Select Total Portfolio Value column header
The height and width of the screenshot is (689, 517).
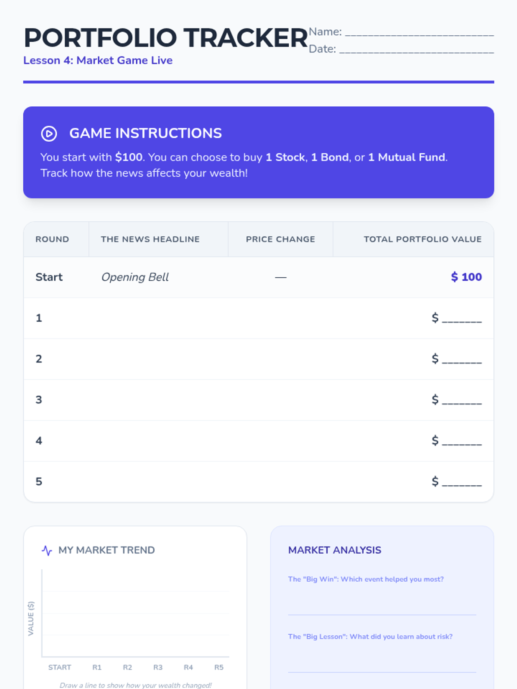pyautogui.click(x=422, y=239)
